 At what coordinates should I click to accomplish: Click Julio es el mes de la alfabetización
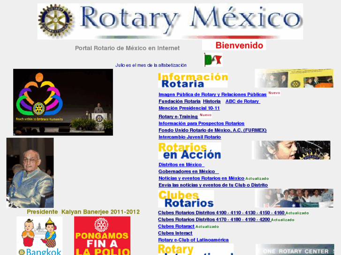151,65
